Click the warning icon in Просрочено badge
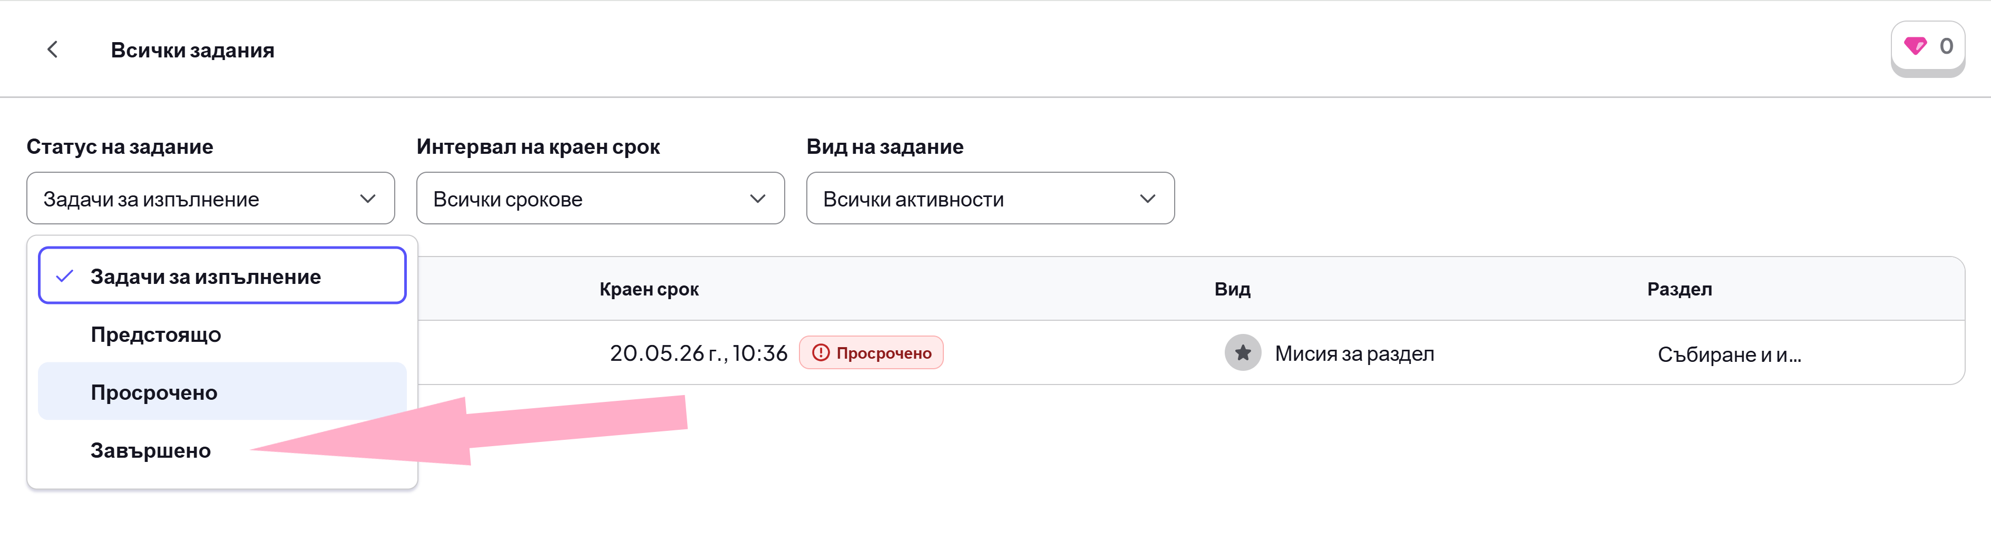The height and width of the screenshot is (542, 1991). [820, 353]
